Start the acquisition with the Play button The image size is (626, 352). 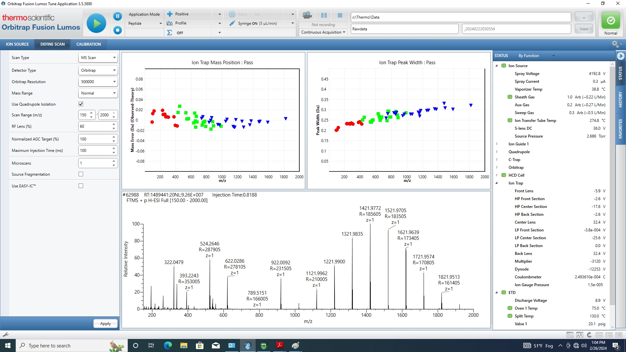click(x=96, y=23)
